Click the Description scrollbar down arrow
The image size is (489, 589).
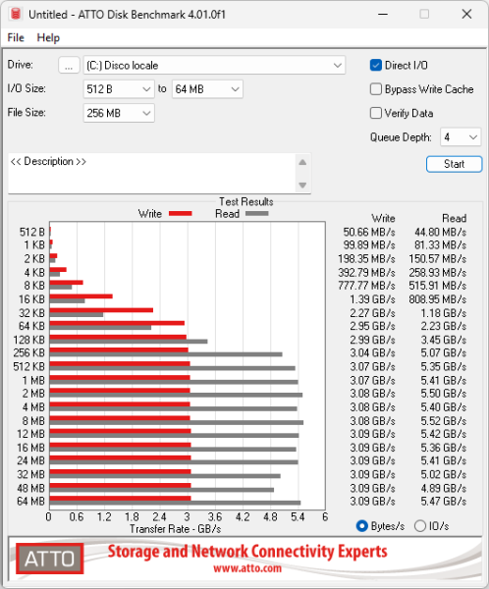(x=302, y=185)
